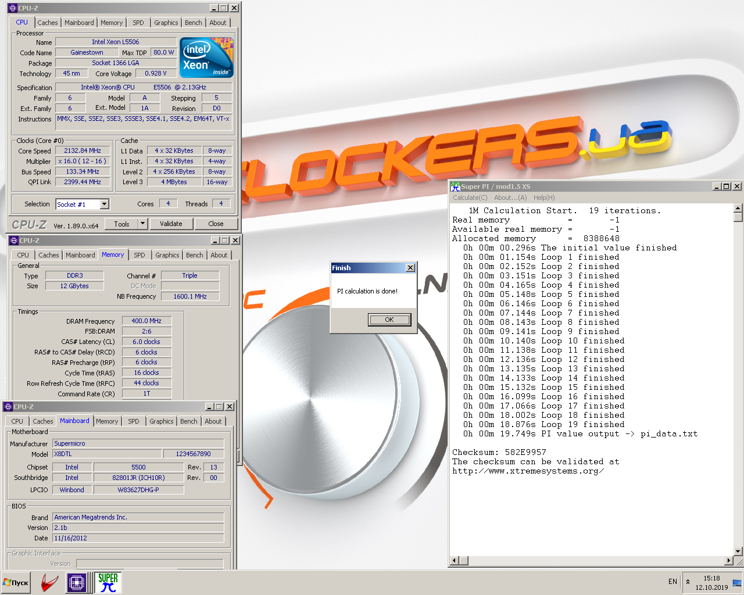Click the memory Type value DDR3
The image size is (744, 595).
pyautogui.click(x=75, y=275)
